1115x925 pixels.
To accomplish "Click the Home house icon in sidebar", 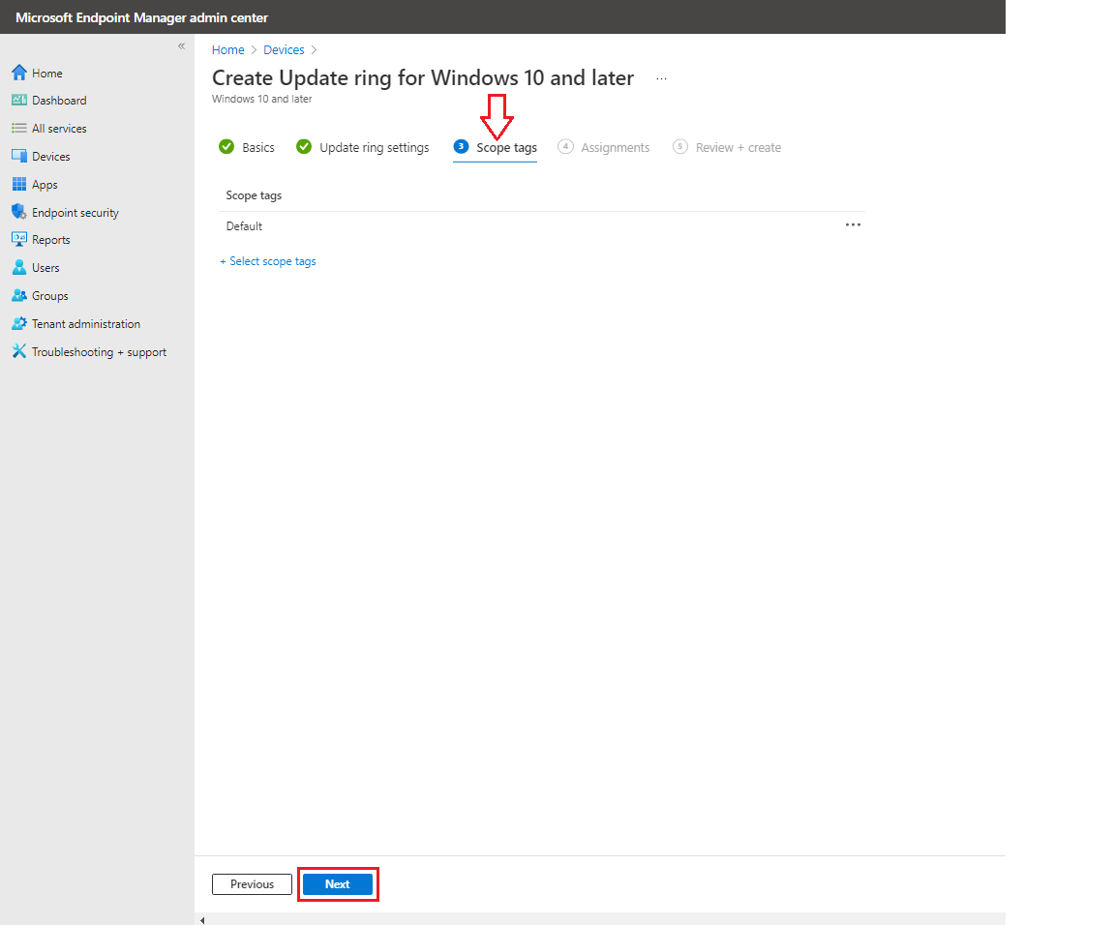I will (19, 74).
